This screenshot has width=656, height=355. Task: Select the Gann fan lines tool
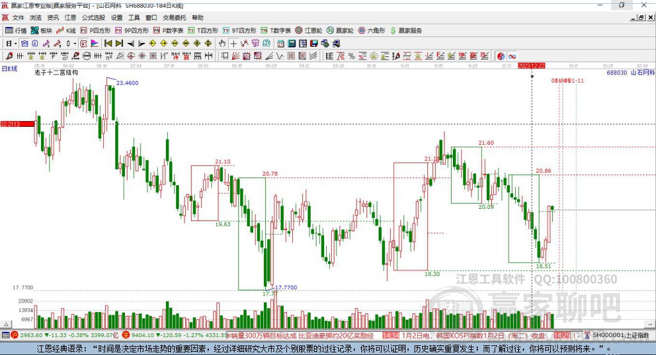(236, 56)
